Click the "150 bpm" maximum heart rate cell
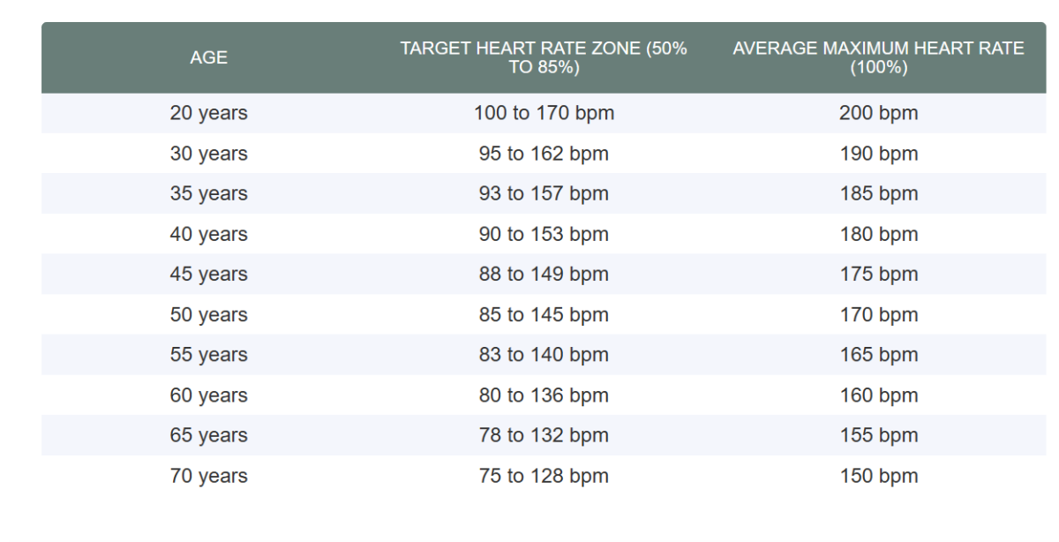The image size is (1059, 542). pos(878,476)
